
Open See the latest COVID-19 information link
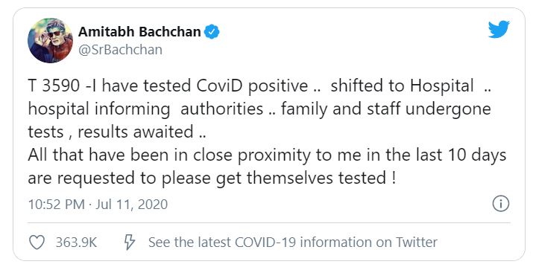point(293,243)
